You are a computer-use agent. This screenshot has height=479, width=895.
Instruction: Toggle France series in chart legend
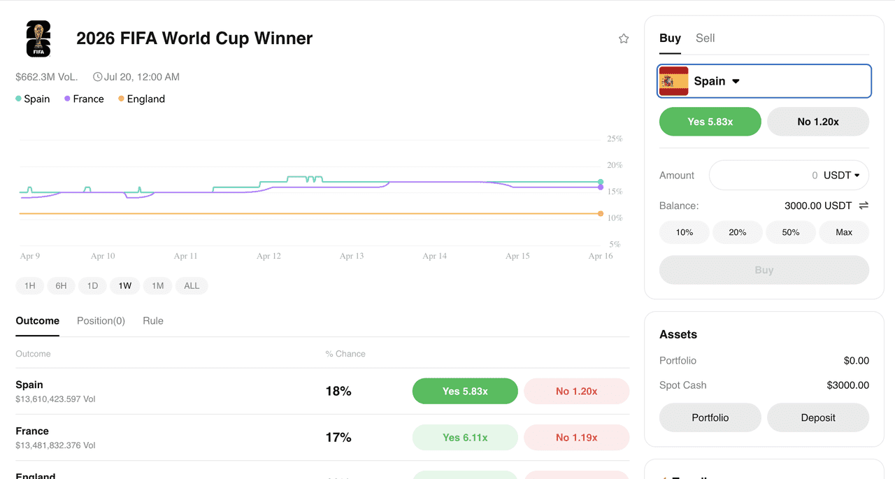[84, 99]
